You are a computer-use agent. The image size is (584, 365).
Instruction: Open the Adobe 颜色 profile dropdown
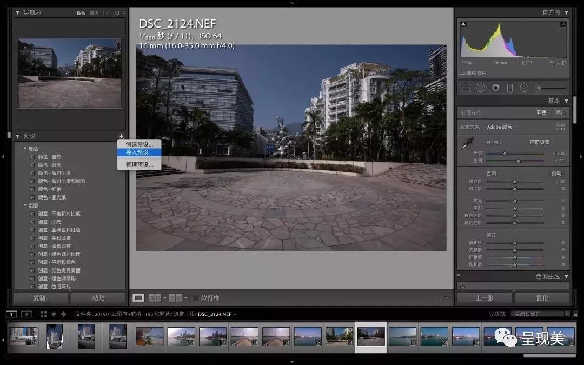[502, 127]
